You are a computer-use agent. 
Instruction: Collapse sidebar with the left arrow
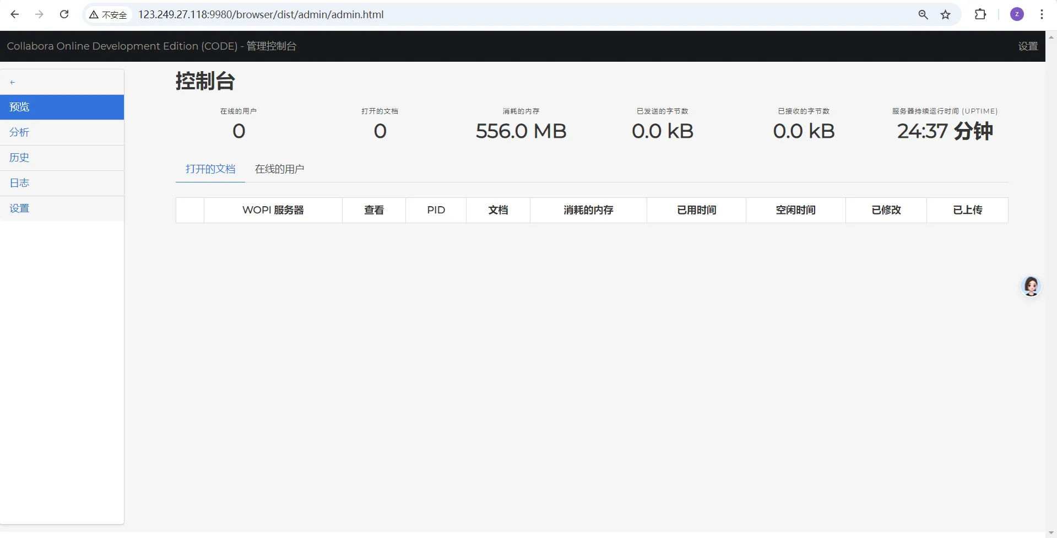click(13, 82)
